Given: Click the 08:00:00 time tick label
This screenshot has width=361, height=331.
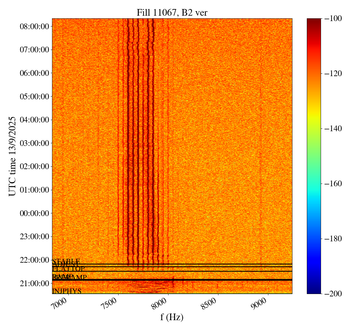Looking at the screenshot, I should pos(34,26).
